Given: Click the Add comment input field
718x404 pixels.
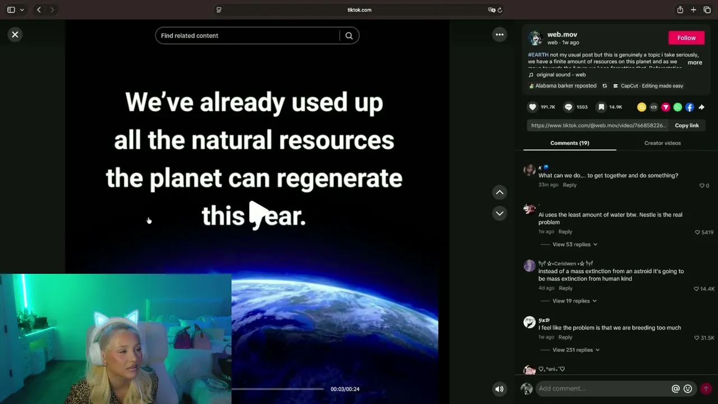Looking at the screenshot, I should pyautogui.click(x=603, y=389).
